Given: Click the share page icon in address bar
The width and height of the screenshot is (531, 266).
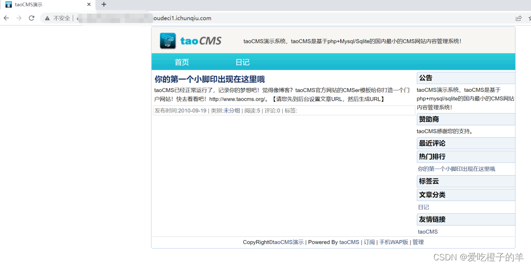Looking at the screenshot, I should [518, 18].
